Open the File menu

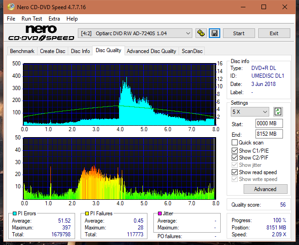(x=11, y=19)
